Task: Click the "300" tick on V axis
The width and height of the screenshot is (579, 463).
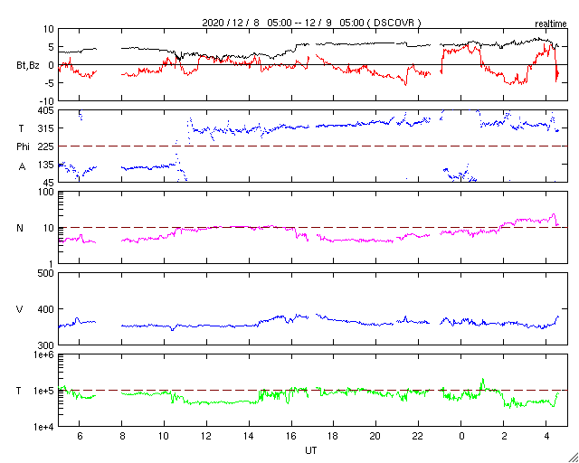Action: click(x=47, y=345)
